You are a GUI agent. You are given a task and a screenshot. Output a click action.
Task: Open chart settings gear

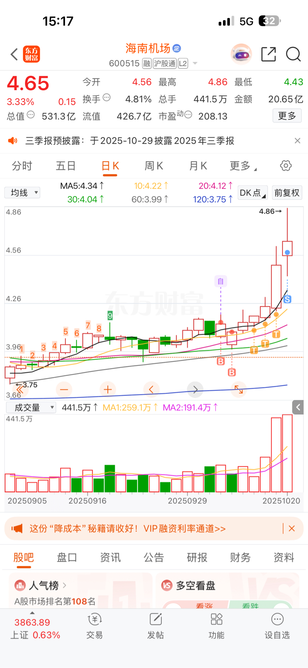[286, 166]
